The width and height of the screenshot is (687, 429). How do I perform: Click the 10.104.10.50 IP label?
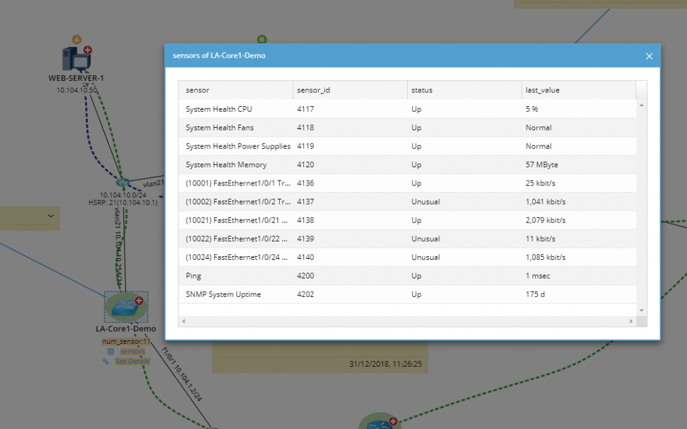click(x=77, y=90)
